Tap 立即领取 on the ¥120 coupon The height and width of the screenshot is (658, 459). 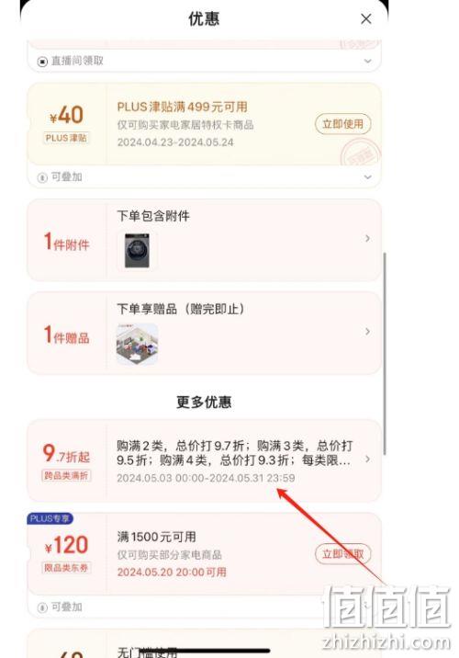[343, 554]
